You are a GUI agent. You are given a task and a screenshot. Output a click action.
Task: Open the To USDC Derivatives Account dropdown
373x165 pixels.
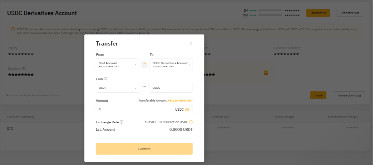point(171,65)
